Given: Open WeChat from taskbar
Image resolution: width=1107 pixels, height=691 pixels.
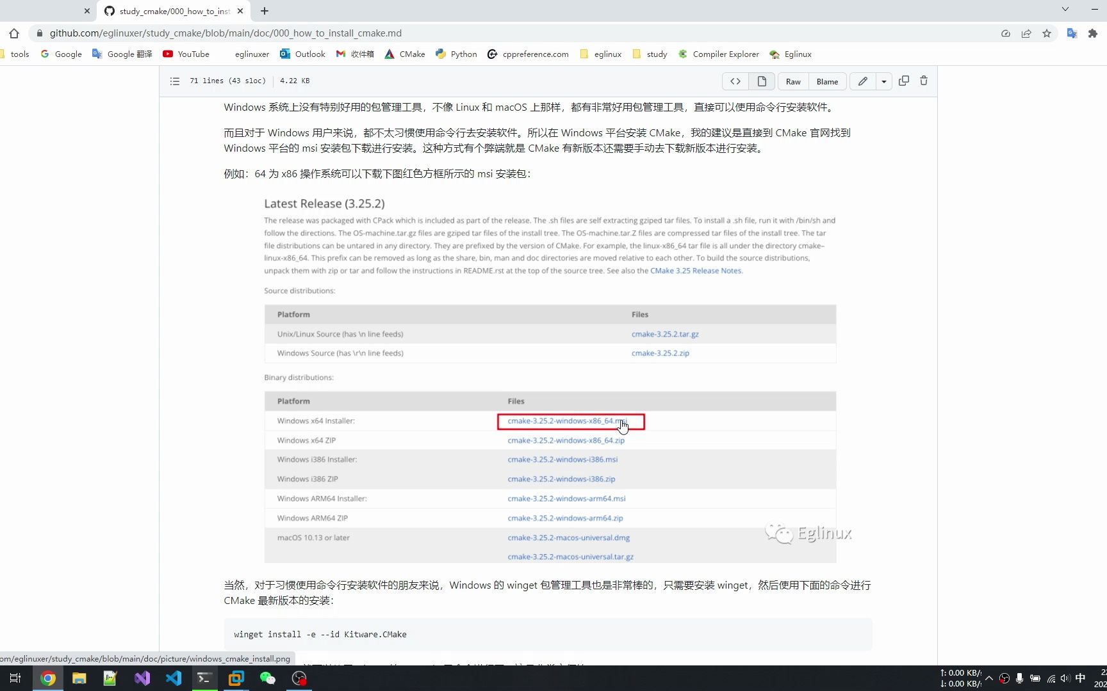Looking at the screenshot, I should [267, 678].
